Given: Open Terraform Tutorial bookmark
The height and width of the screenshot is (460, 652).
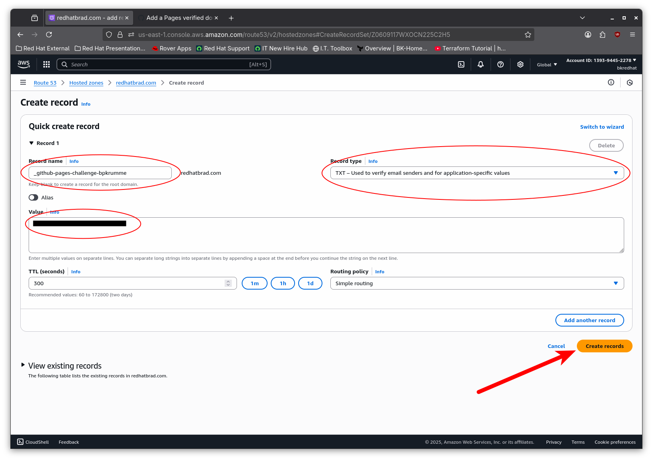Looking at the screenshot, I should (x=470, y=48).
